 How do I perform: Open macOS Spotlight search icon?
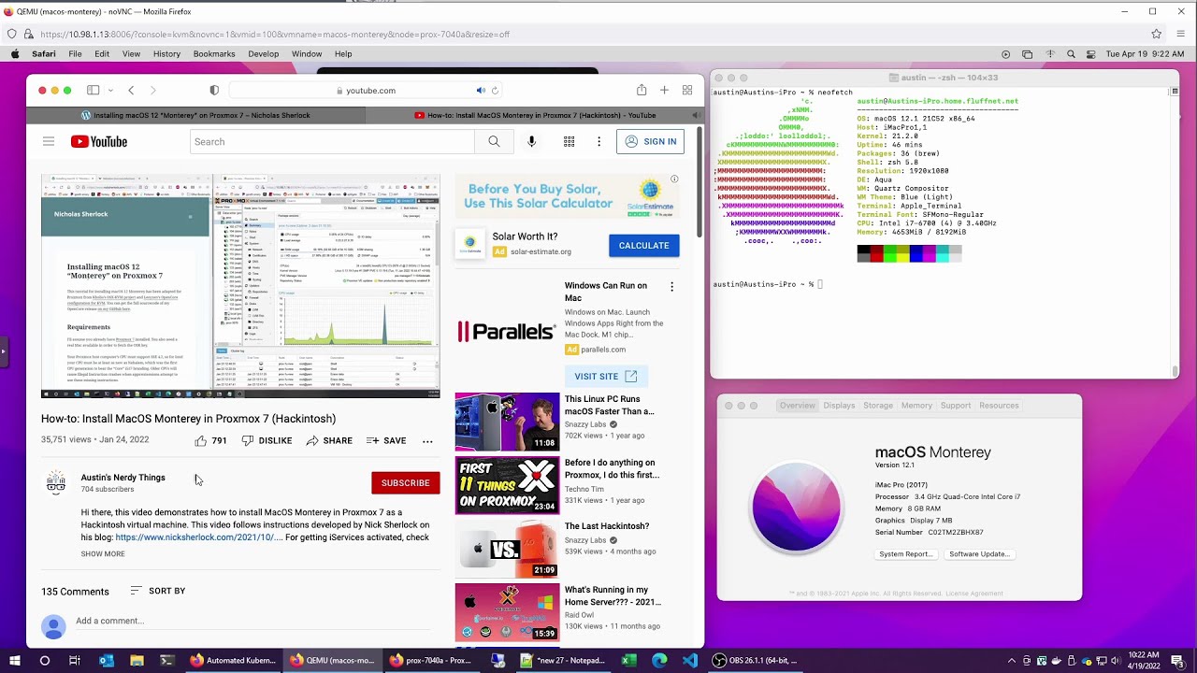point(1071,54)
